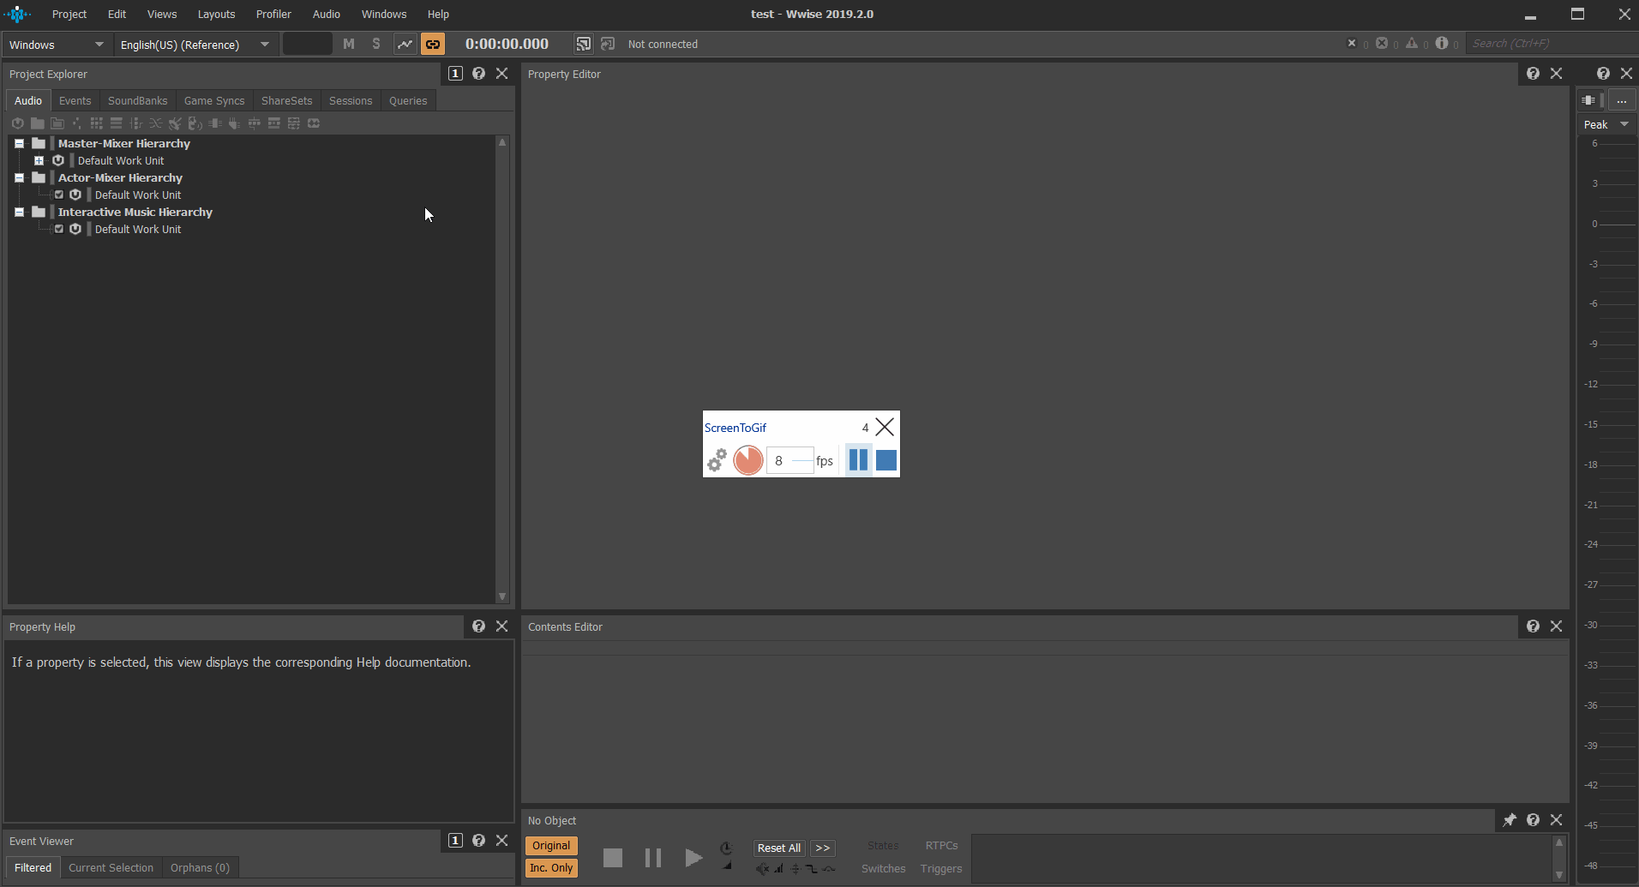
Task: Collapse the Actor-Mixer Hierarchy node
Action: (19, 177)
